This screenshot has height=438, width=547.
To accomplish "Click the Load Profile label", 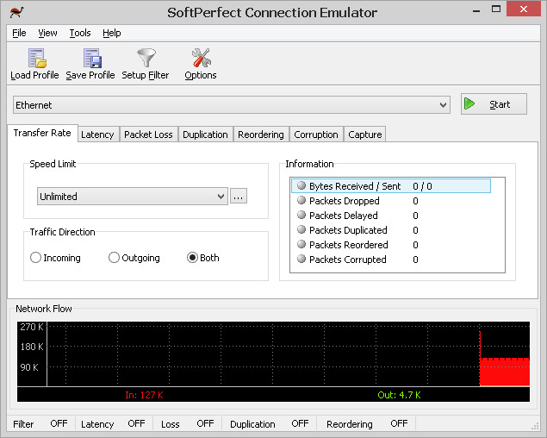I will click(34, 76).
